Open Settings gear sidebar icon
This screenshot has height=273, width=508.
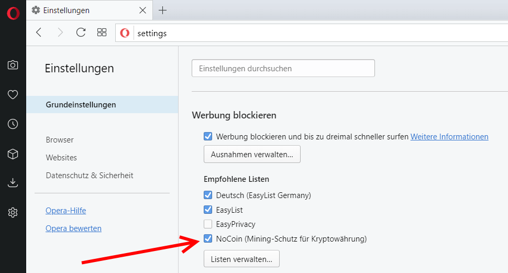click(13, 213)
